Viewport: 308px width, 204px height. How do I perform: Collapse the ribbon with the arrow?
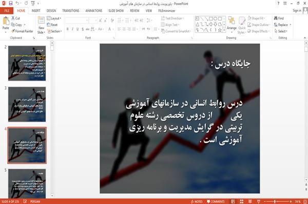304,38
